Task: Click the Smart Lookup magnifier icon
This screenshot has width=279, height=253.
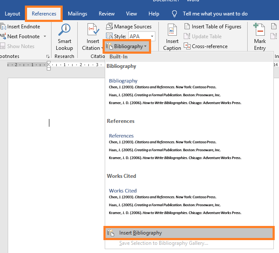Action: coord(64,30)
